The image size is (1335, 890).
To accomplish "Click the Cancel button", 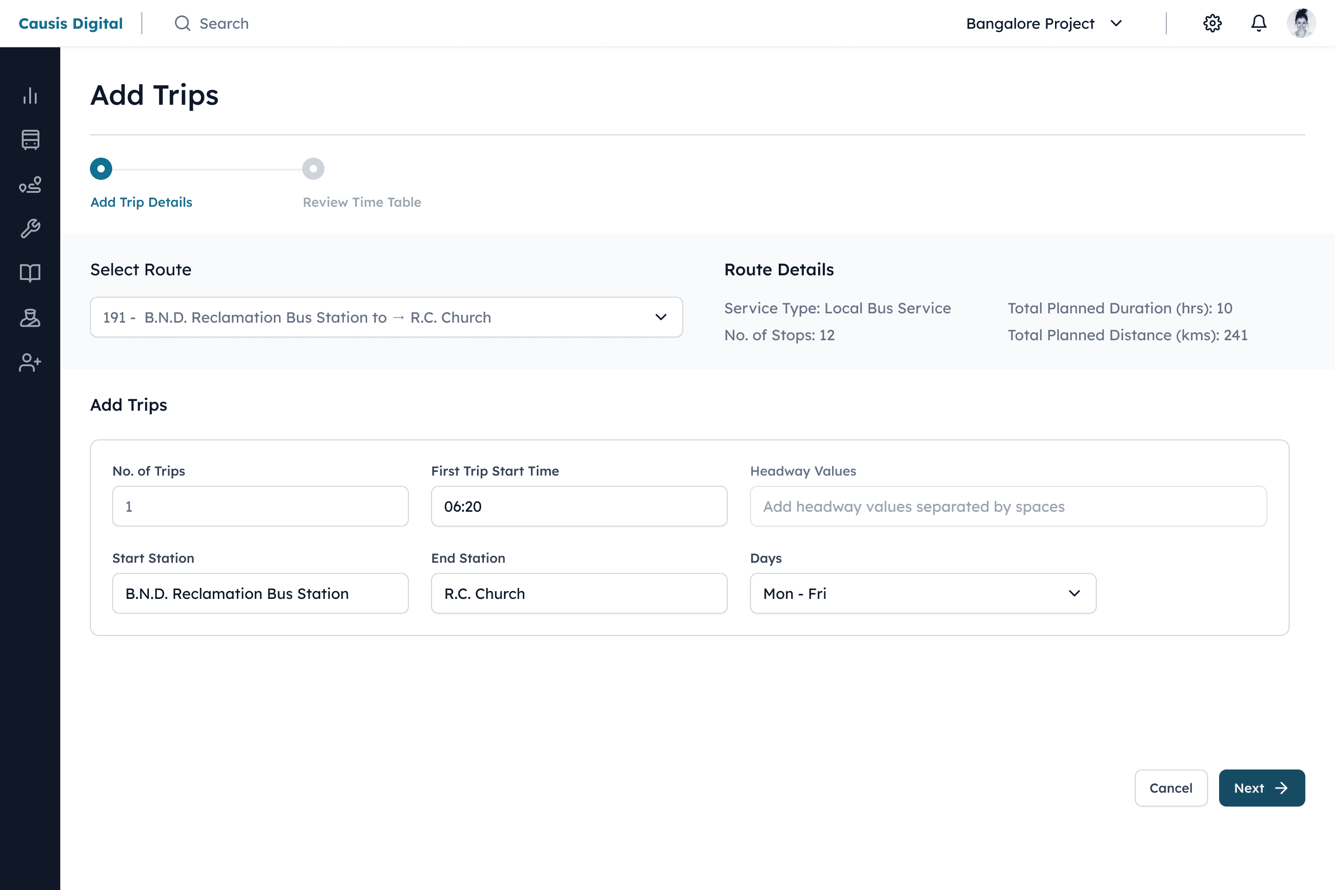I will 1170,788.
